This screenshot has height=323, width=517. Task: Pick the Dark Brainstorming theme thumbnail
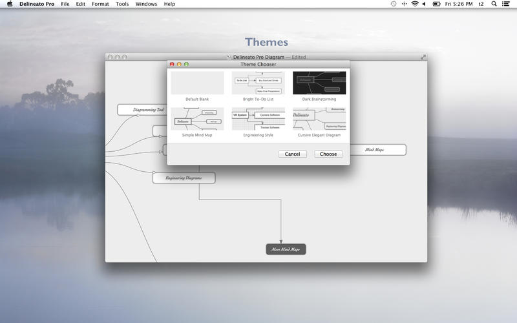[319, 83]
